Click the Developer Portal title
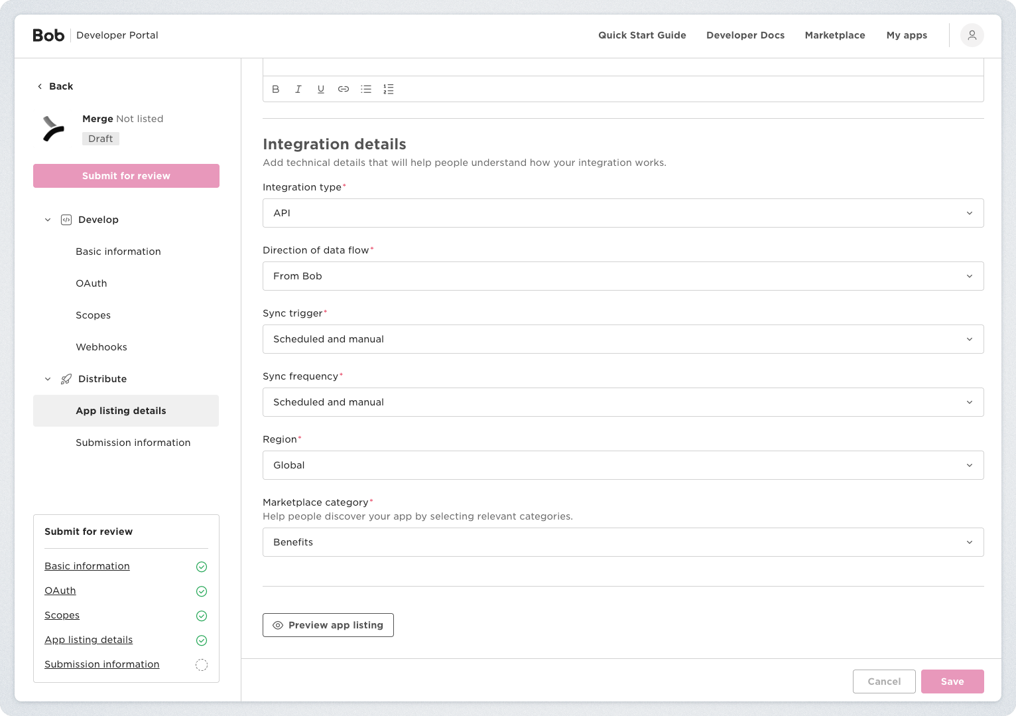This screenshot has height=716, width=1016. [x=117, y=35]
